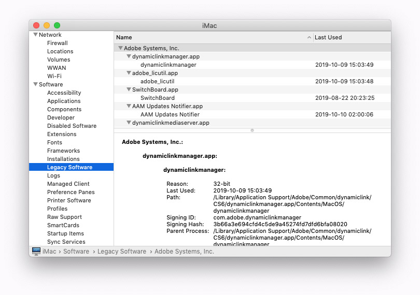This screenshot has height=295, width=420.
Task: Click Adobe Systems, Inc. in path bar
Action: 184,252
